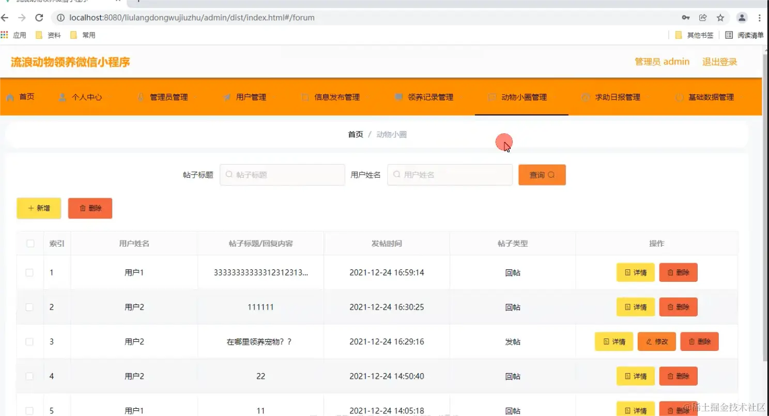Image resolution: width=769 pixels, height=416 pixels.
Task: Check the row 3 checkbox for 在哪里领养宠物
Action: coord(29,342)
